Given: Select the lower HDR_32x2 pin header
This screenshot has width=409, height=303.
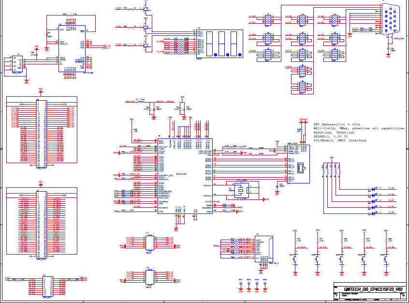Looking at the screenshot, I should pos(42,225).
